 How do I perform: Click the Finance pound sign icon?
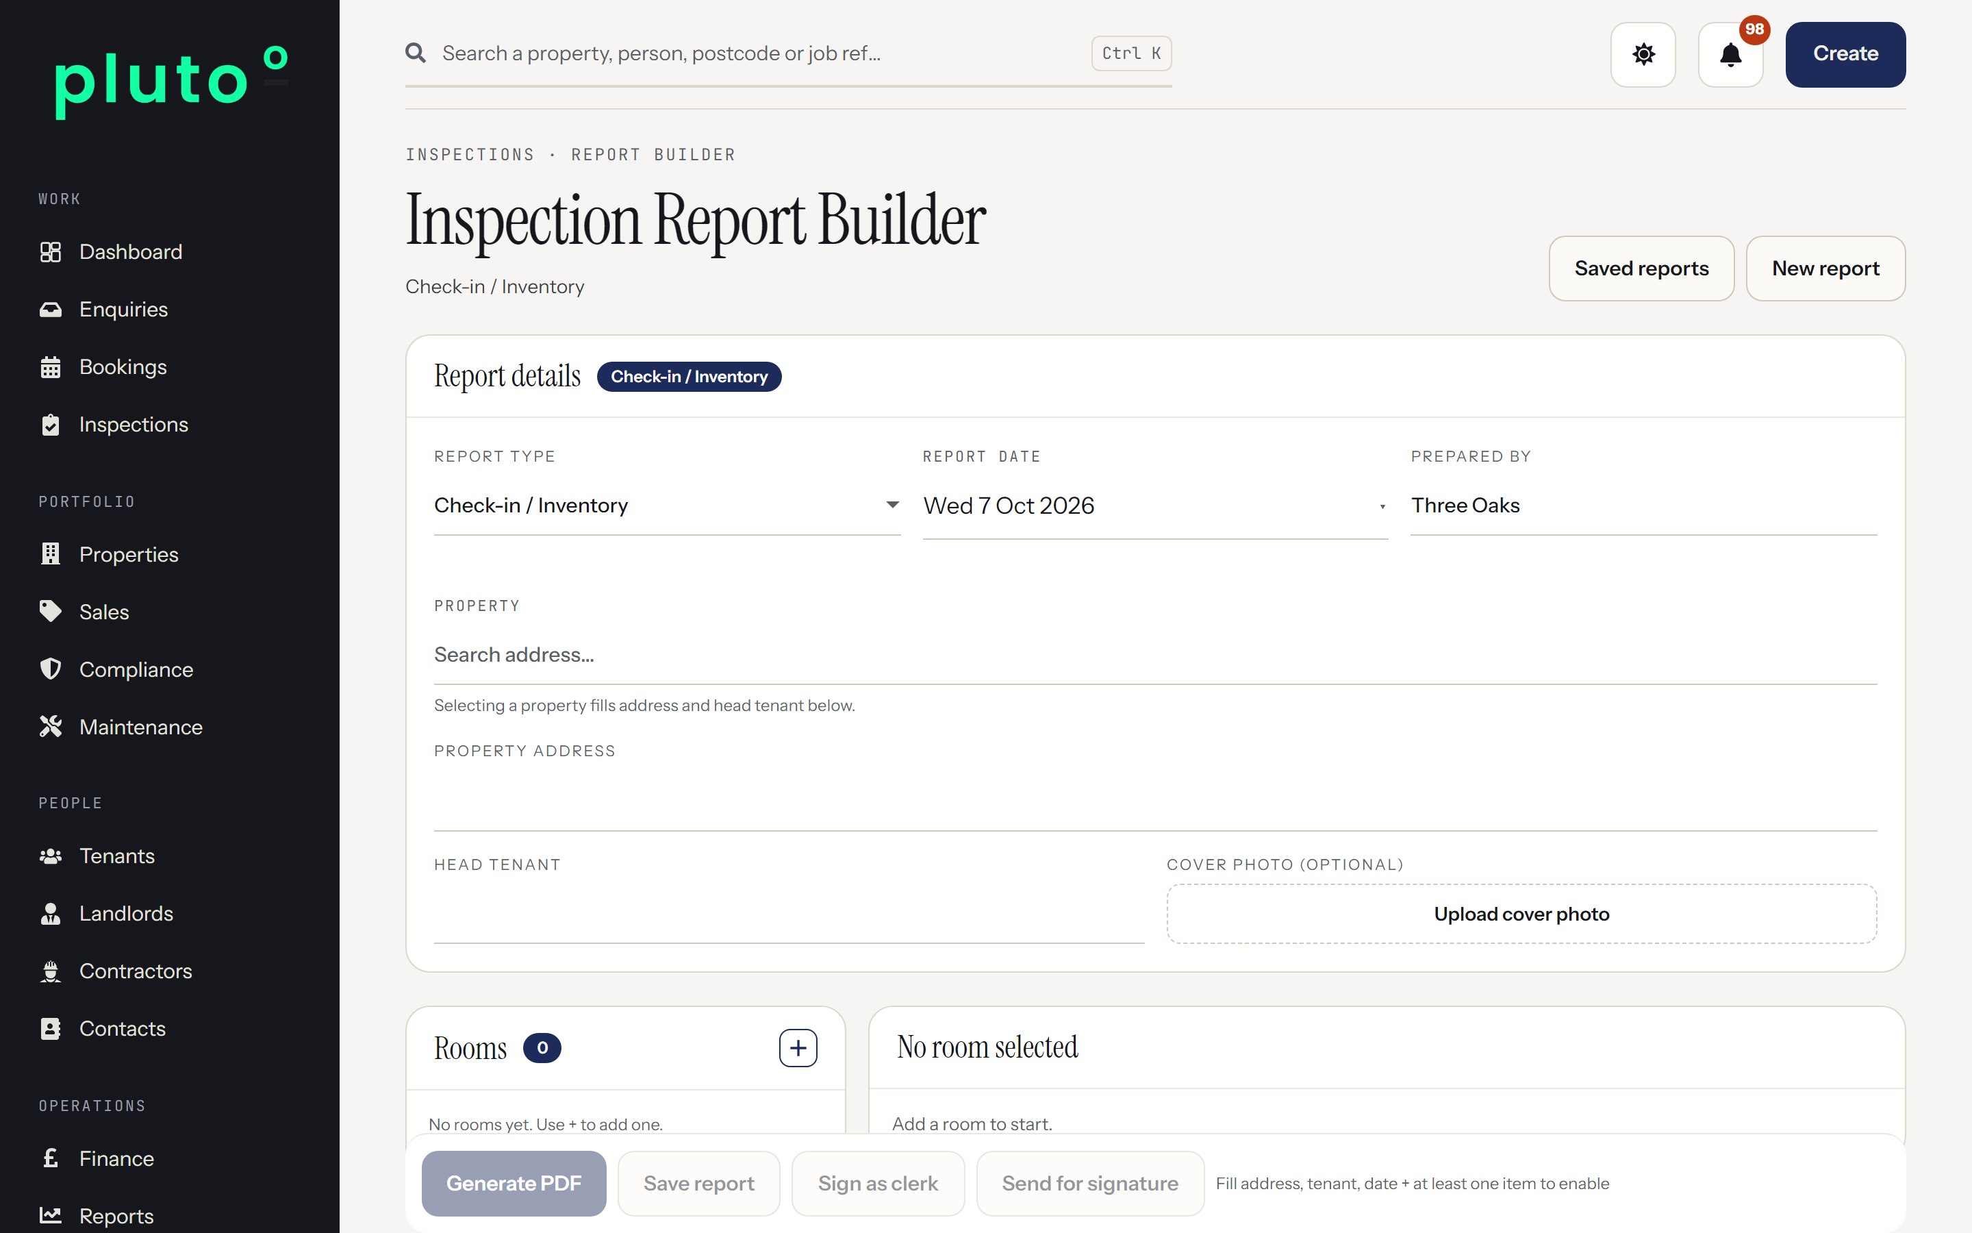point(51,1158)
